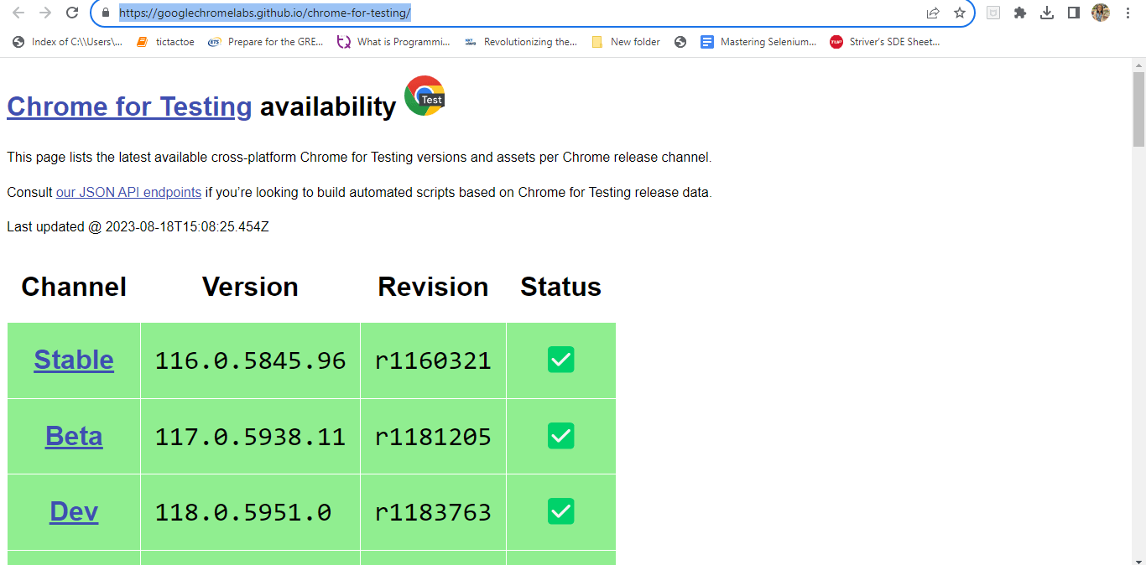This screenshot has height=565, width=1146.
Task: Click the scrollbar up arrow
Action: pos(1138,64)
